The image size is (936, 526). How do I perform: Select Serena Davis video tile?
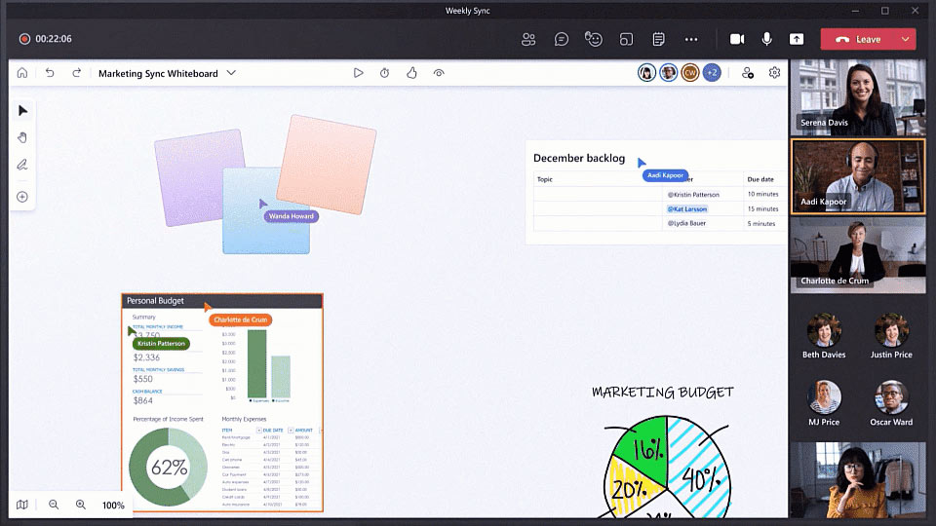click(858, 97)
